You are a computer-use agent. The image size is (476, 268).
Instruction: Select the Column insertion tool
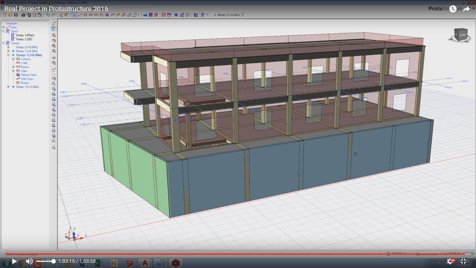86,15
